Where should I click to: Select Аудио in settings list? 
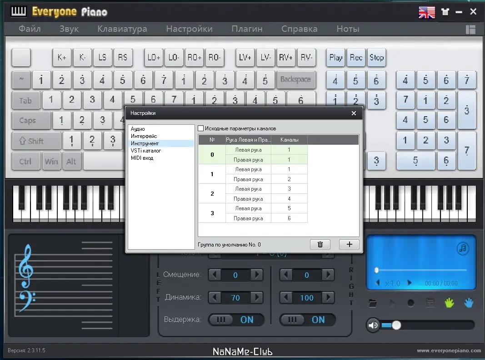pos(138,129)
